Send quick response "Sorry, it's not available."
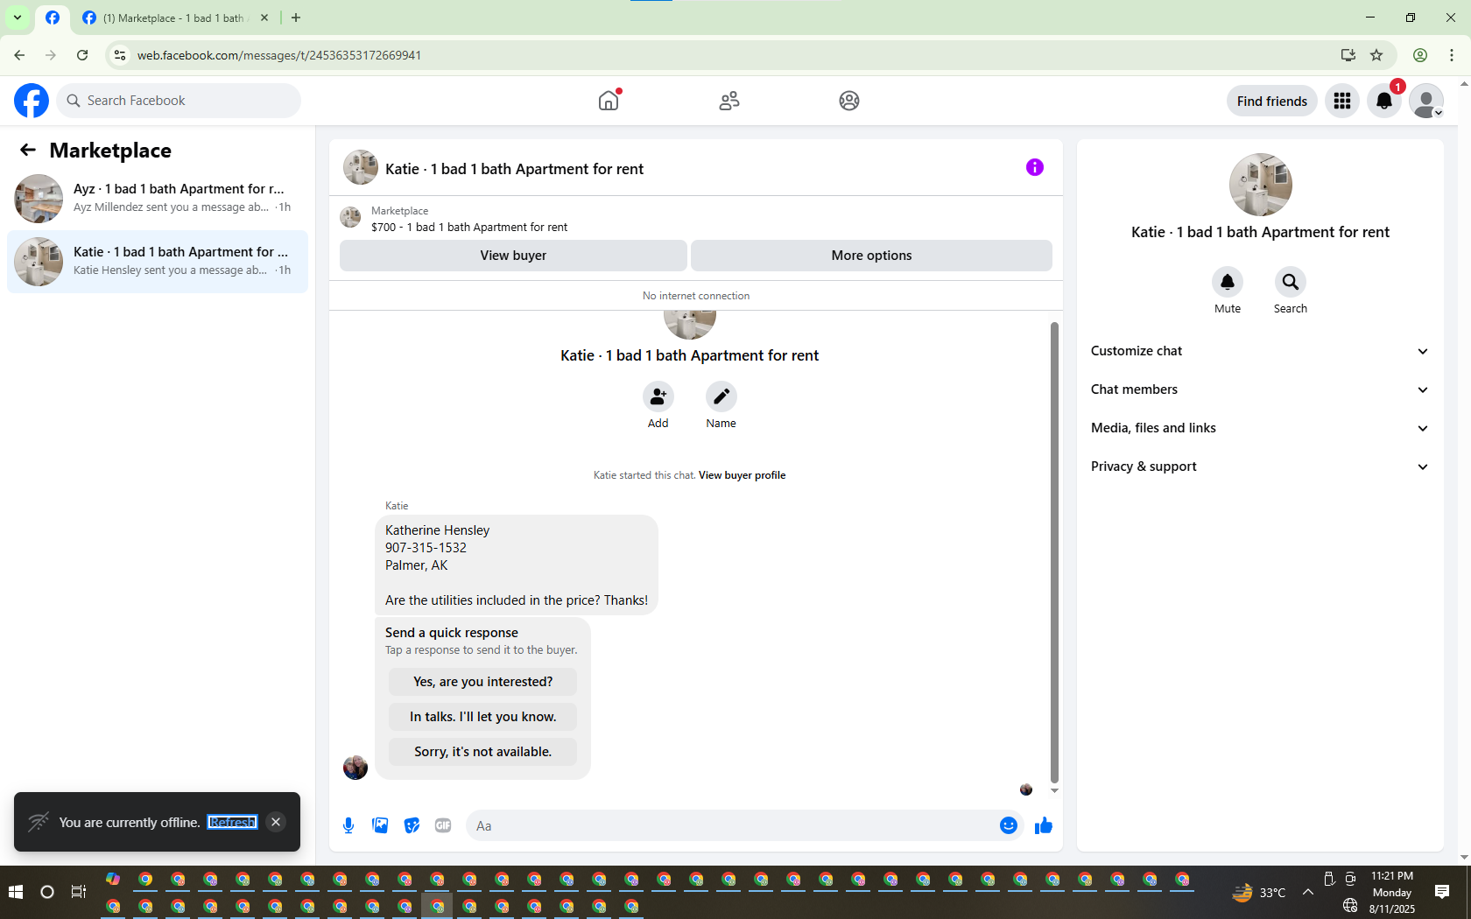The image size is (1471, 919). click(x=482, y=752)
